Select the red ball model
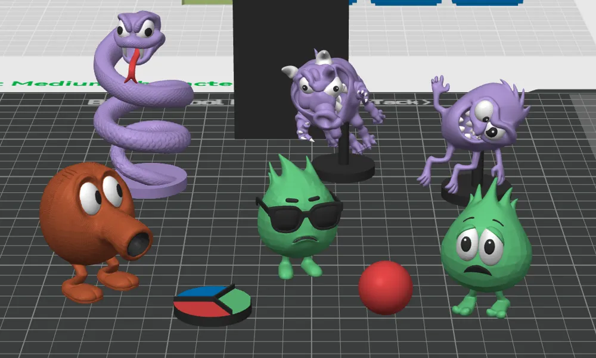The width and height of the screenshot is (596, 358). click(386, 287)
